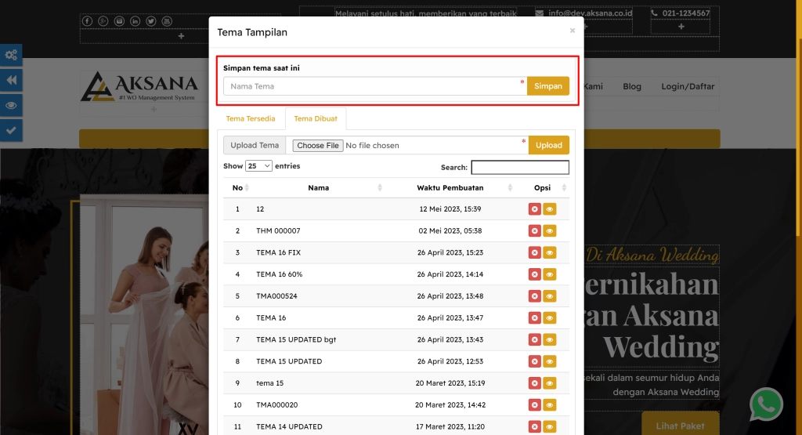The width and height of the screenshot is (802, 435).
Task: Open the WhatsApp chat bubble icon
Action: 765,404
